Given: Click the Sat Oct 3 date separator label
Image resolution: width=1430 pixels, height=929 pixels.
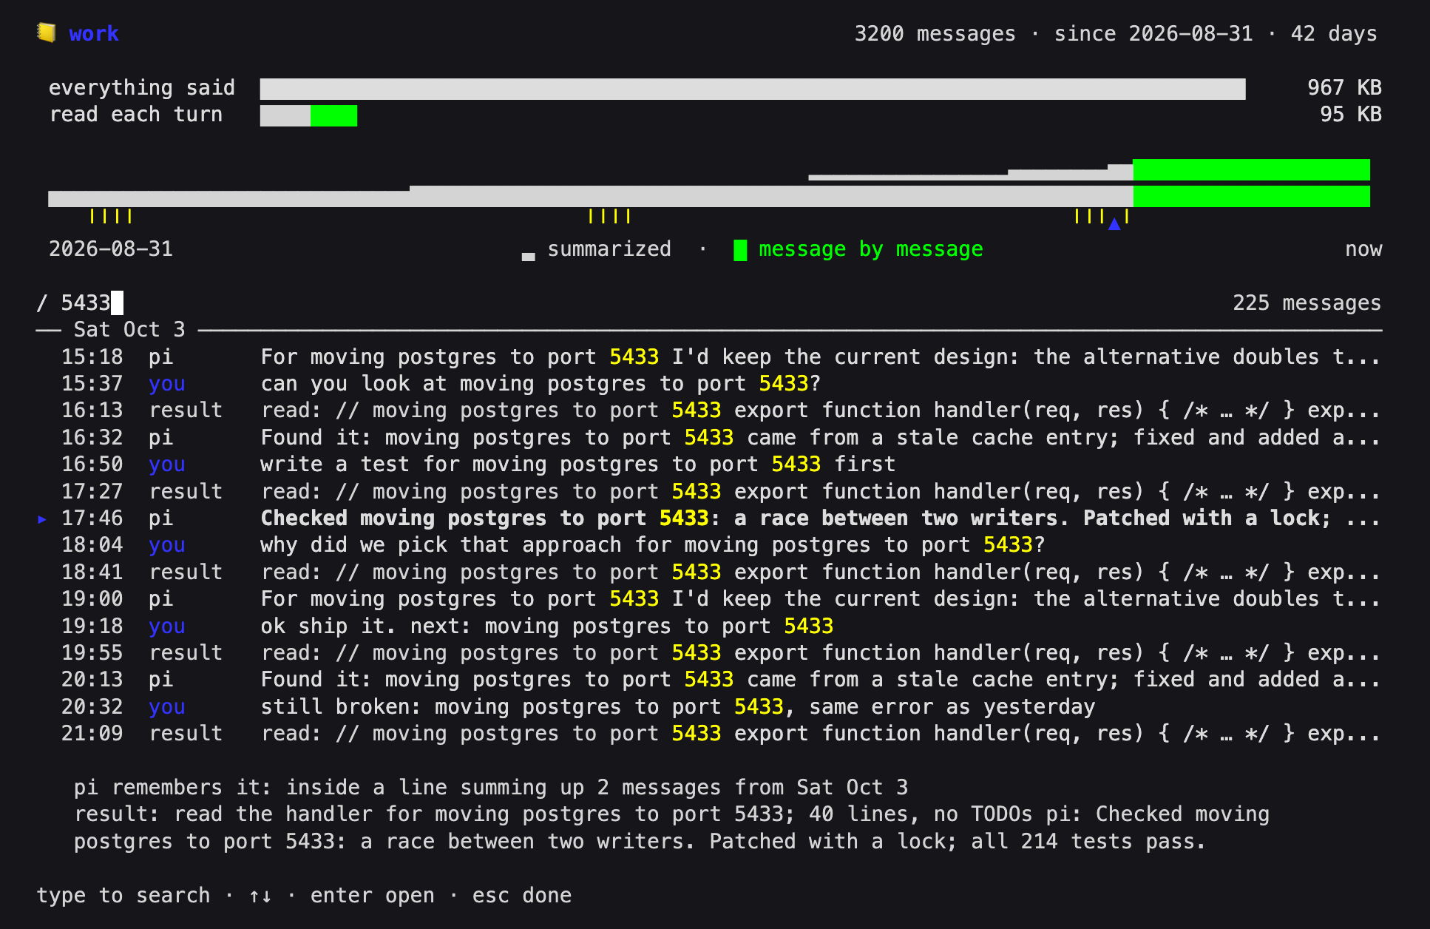Looking at the screenshot, I should [x=129, y=330].
